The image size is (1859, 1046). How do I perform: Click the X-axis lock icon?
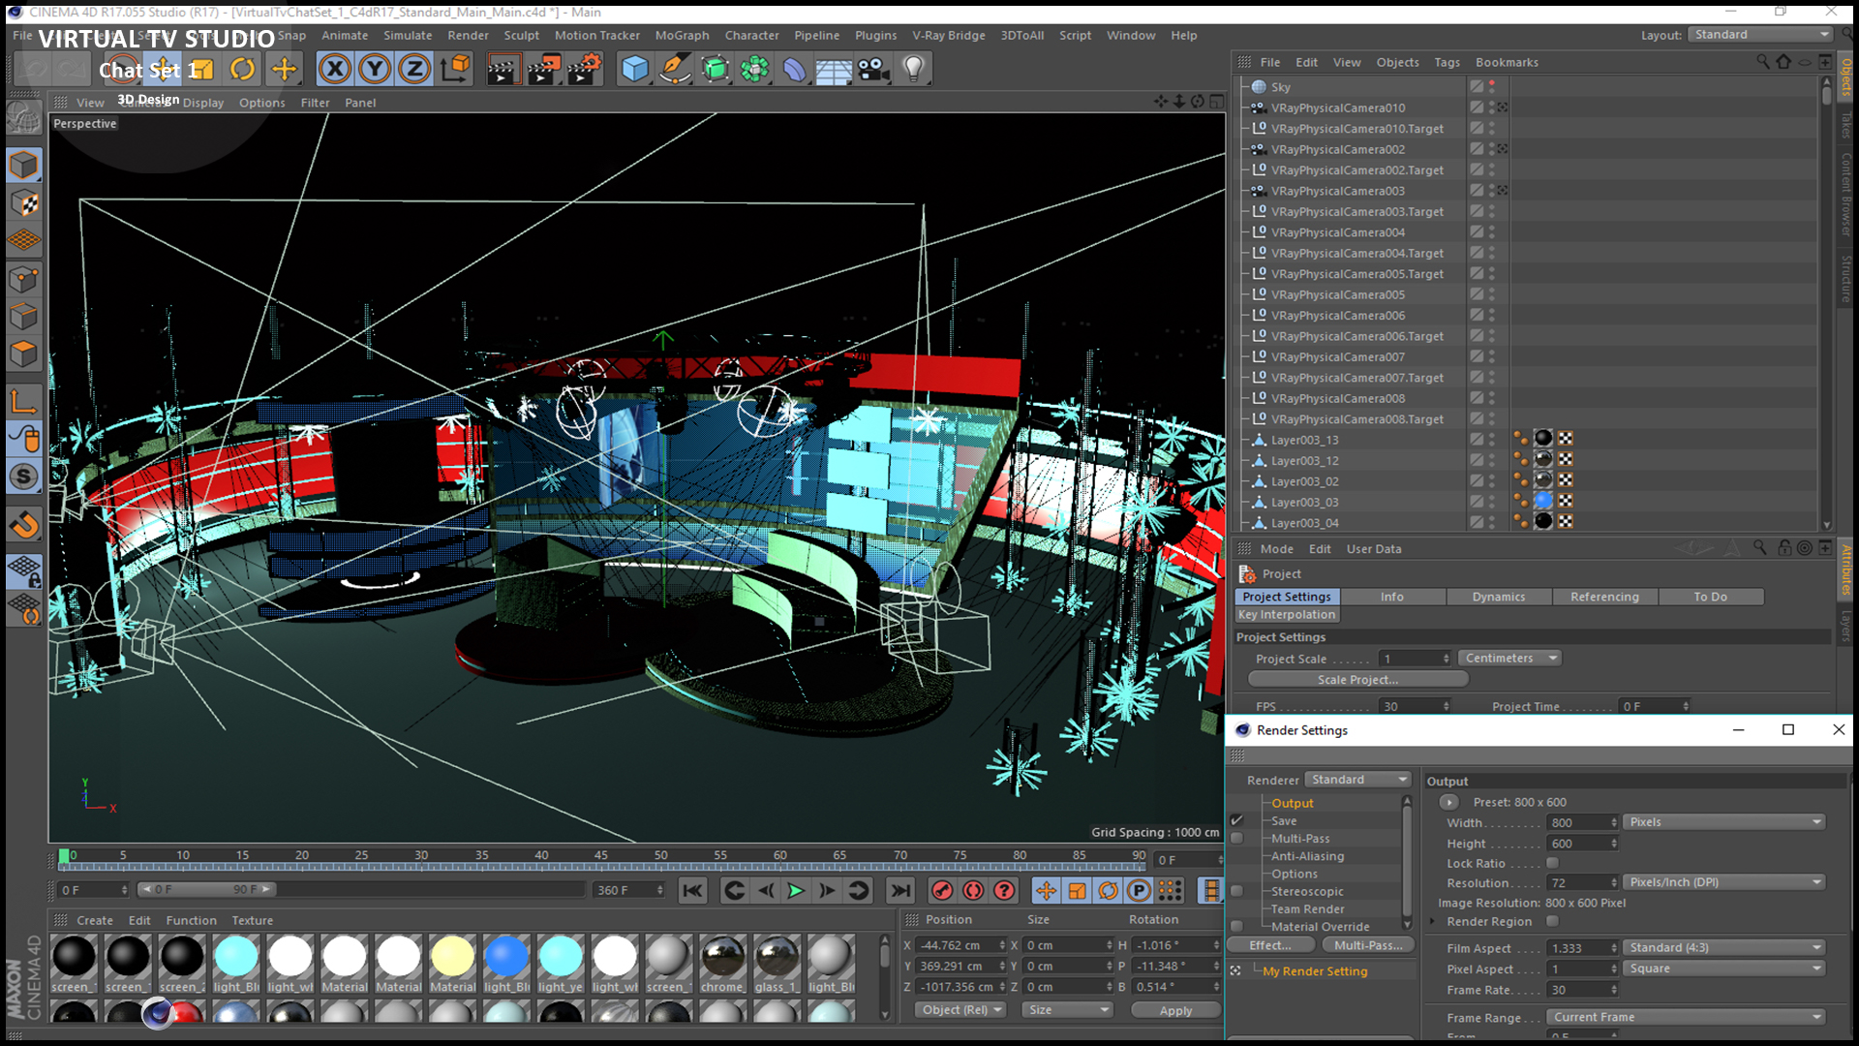point(335,69)
